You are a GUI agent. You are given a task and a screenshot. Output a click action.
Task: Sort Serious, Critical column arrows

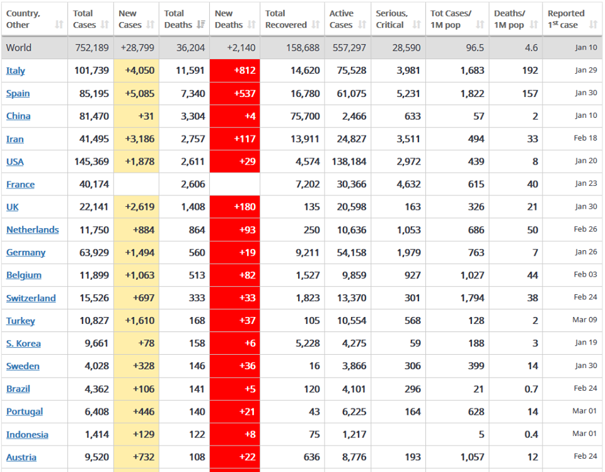417,25
